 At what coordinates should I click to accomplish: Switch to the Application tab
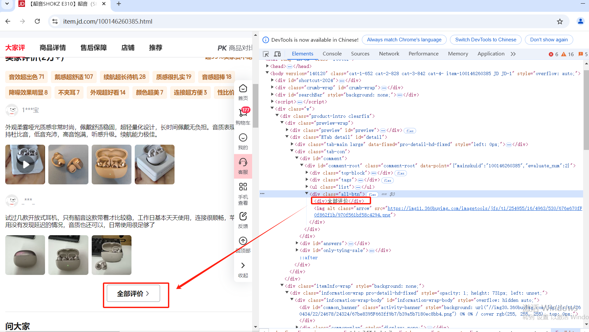tap(491, 54)
